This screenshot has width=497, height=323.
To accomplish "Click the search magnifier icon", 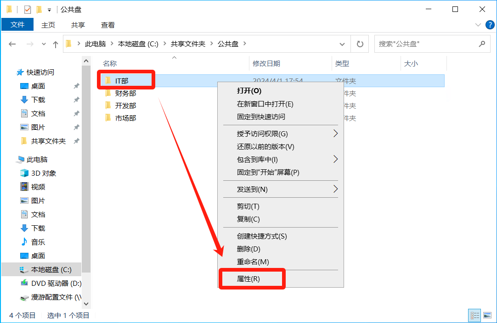I will pyautogui.click(x=482, y=44).
